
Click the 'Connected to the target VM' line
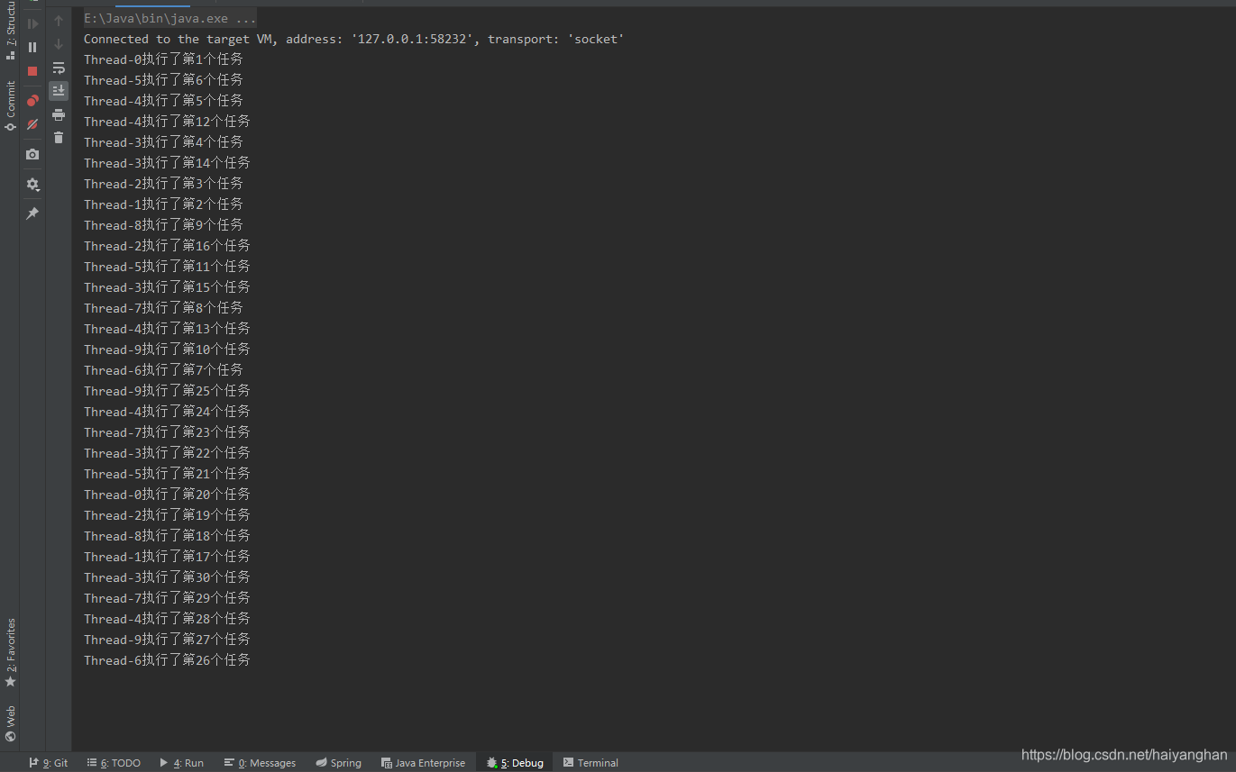tap(353, 39)
